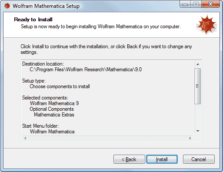
Task: Click the large Mathematica logo in header
Action: (206, 25)
